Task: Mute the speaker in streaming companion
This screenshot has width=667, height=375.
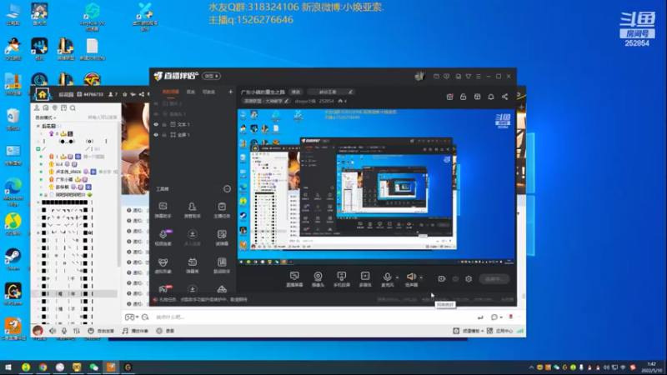Action: (411, 277)
